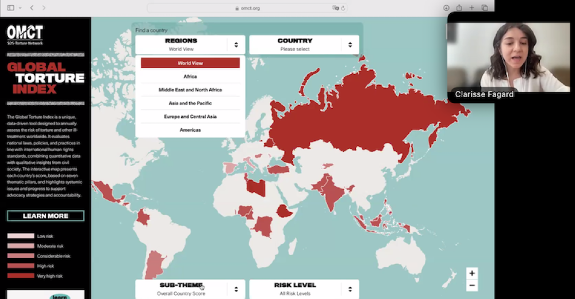Open the Regions dropdown

point(190,45)
